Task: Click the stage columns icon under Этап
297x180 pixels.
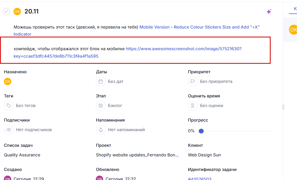Action: (101, 106)
